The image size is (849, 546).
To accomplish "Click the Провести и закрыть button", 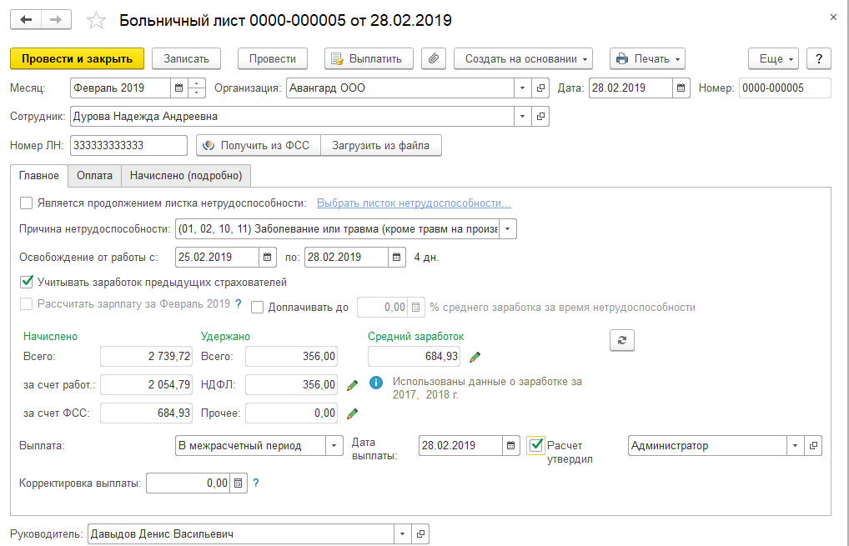I will point(77,58).
